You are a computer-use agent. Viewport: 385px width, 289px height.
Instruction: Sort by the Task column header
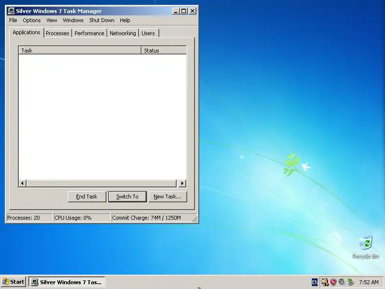80,51
